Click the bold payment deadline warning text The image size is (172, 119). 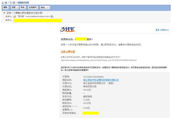[114, 69]
